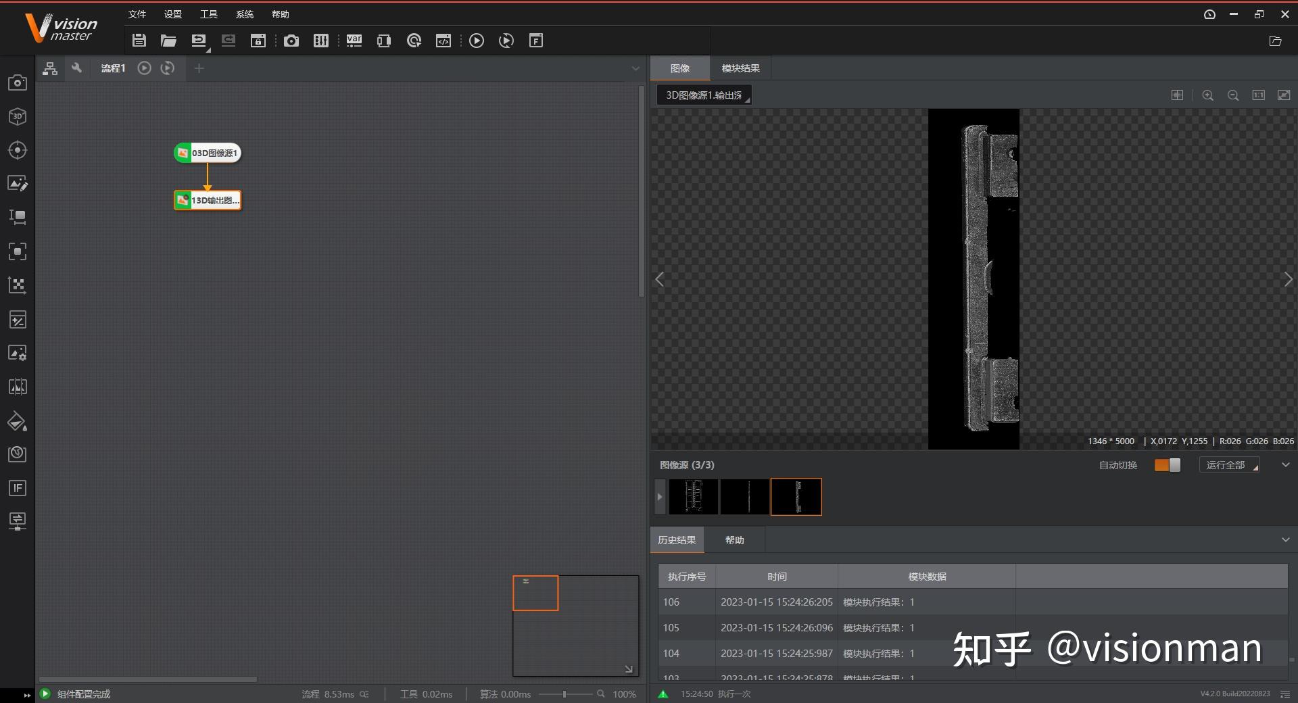1298x703 pixels.
Task: Start continuous run from the toolbar
Action: coord(506,41)
